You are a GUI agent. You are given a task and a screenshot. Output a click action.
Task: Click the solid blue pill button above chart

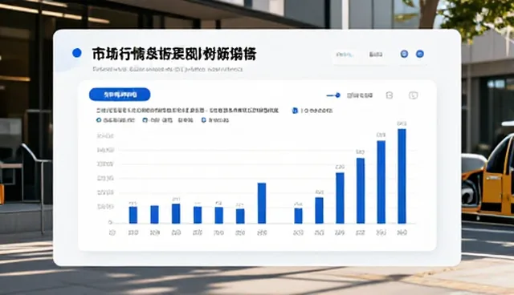(120, 95)
